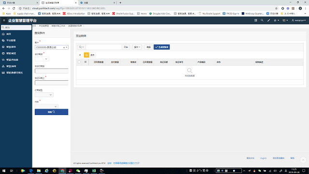Switch to the third browser tab with gear icon
The height and width of the screenshot is (174, 309).
tap(98, 3)
